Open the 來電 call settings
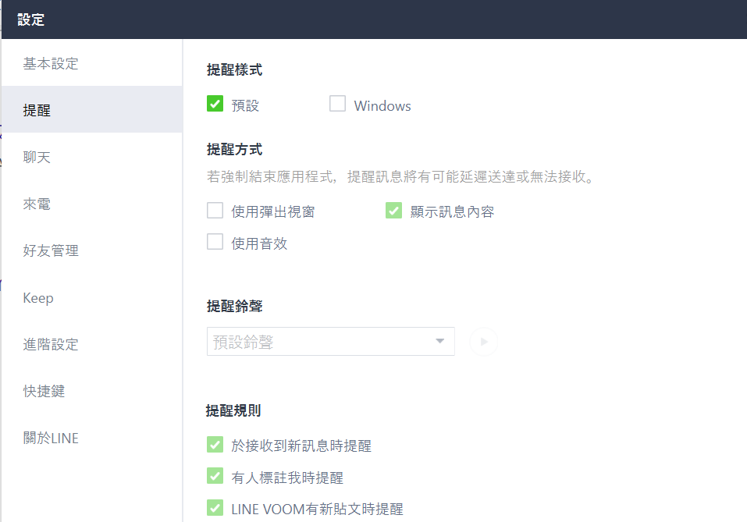This screenshot has height=522, width=747. click(92, 204)
